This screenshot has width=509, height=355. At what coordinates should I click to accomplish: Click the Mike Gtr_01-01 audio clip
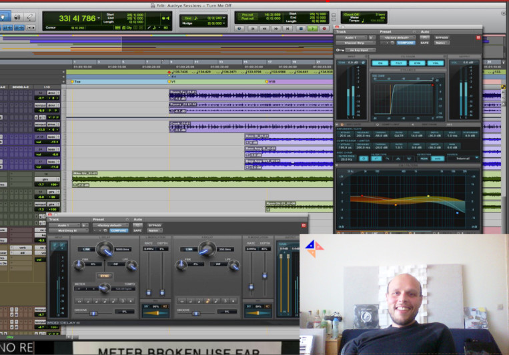click(x=203, y=179)
